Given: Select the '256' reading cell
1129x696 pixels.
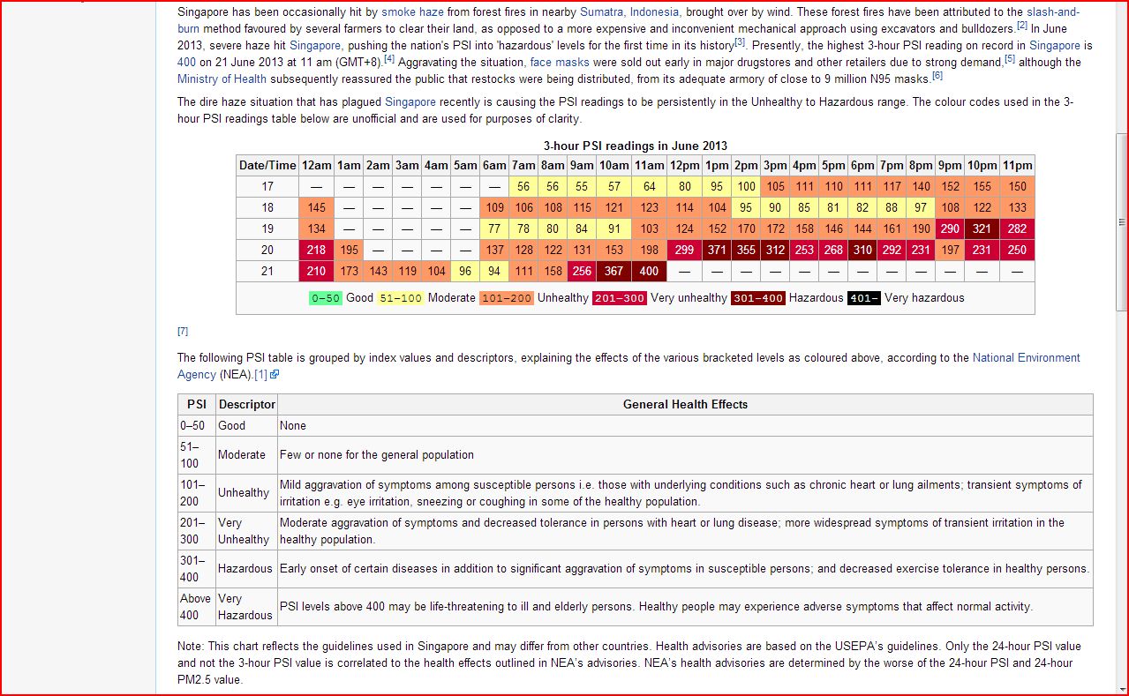Looking at the screenshot, I should point(582,272).
